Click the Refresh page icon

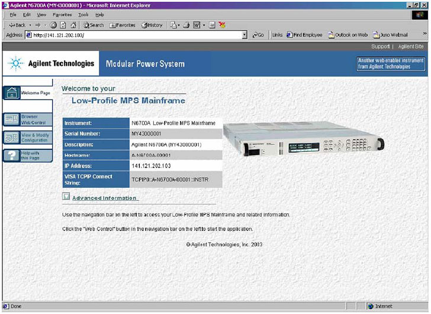(x=63, y=25)
